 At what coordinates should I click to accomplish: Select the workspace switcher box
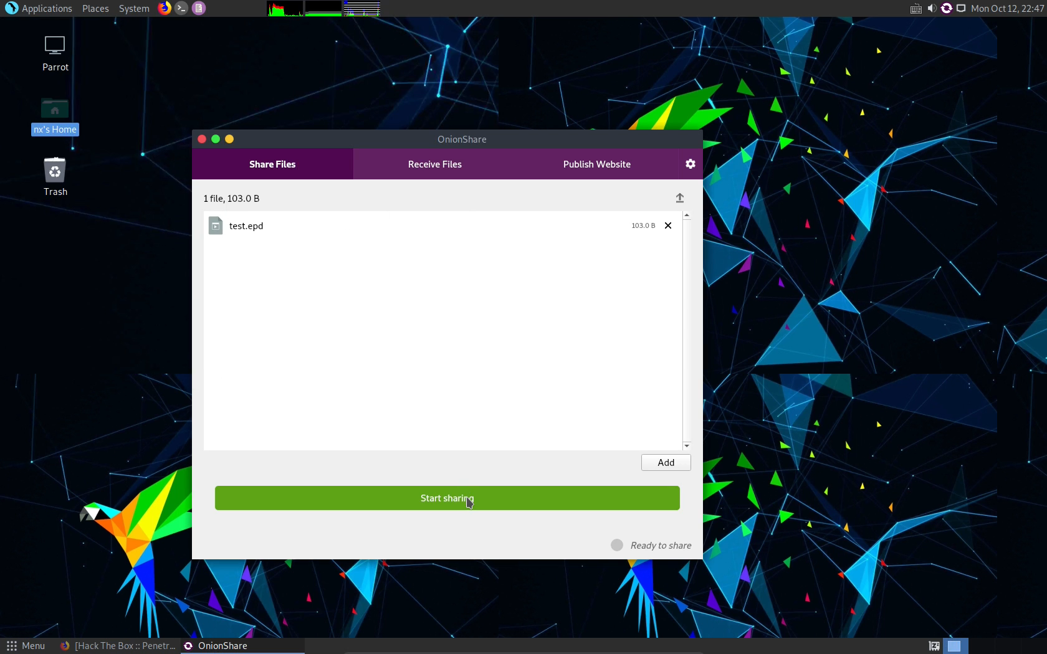955,646
